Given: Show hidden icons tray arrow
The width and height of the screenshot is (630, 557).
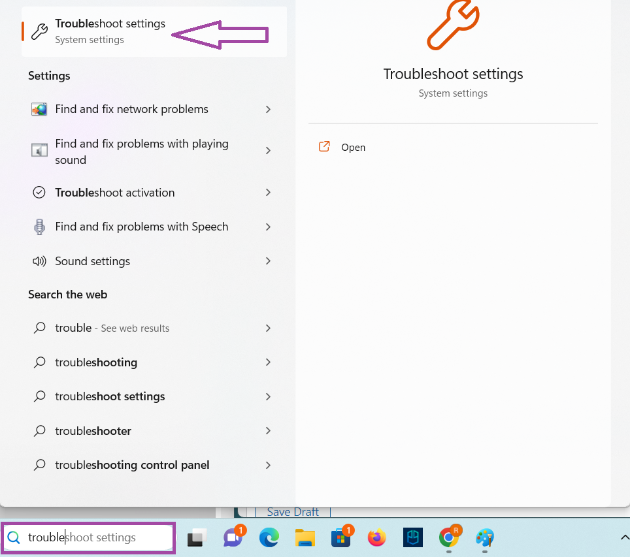Looking at the screenshot, I should coord(624,537).
